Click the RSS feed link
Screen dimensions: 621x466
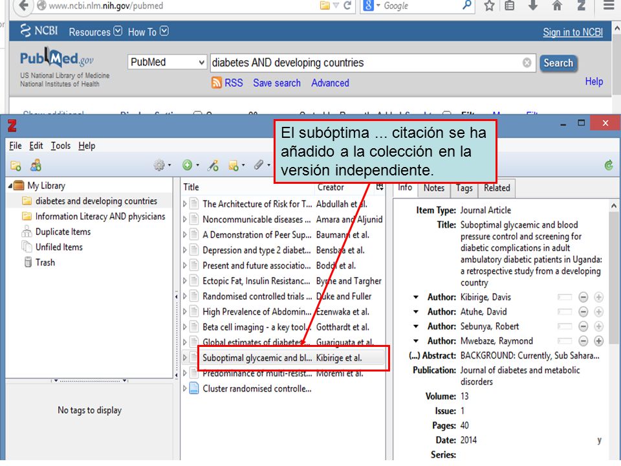click(227, 83)
